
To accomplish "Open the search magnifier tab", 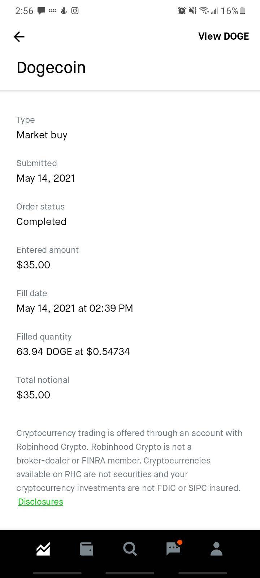I will (130, 549).
